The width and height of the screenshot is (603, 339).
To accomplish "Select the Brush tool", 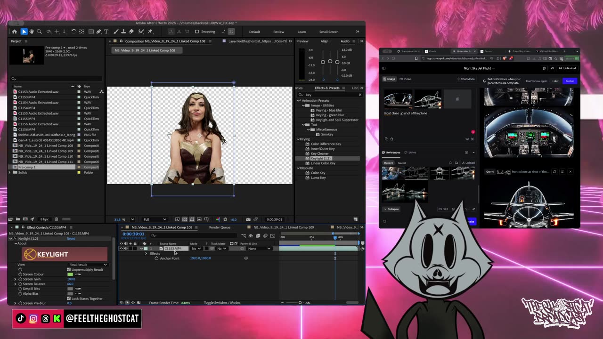I will 116,32.
